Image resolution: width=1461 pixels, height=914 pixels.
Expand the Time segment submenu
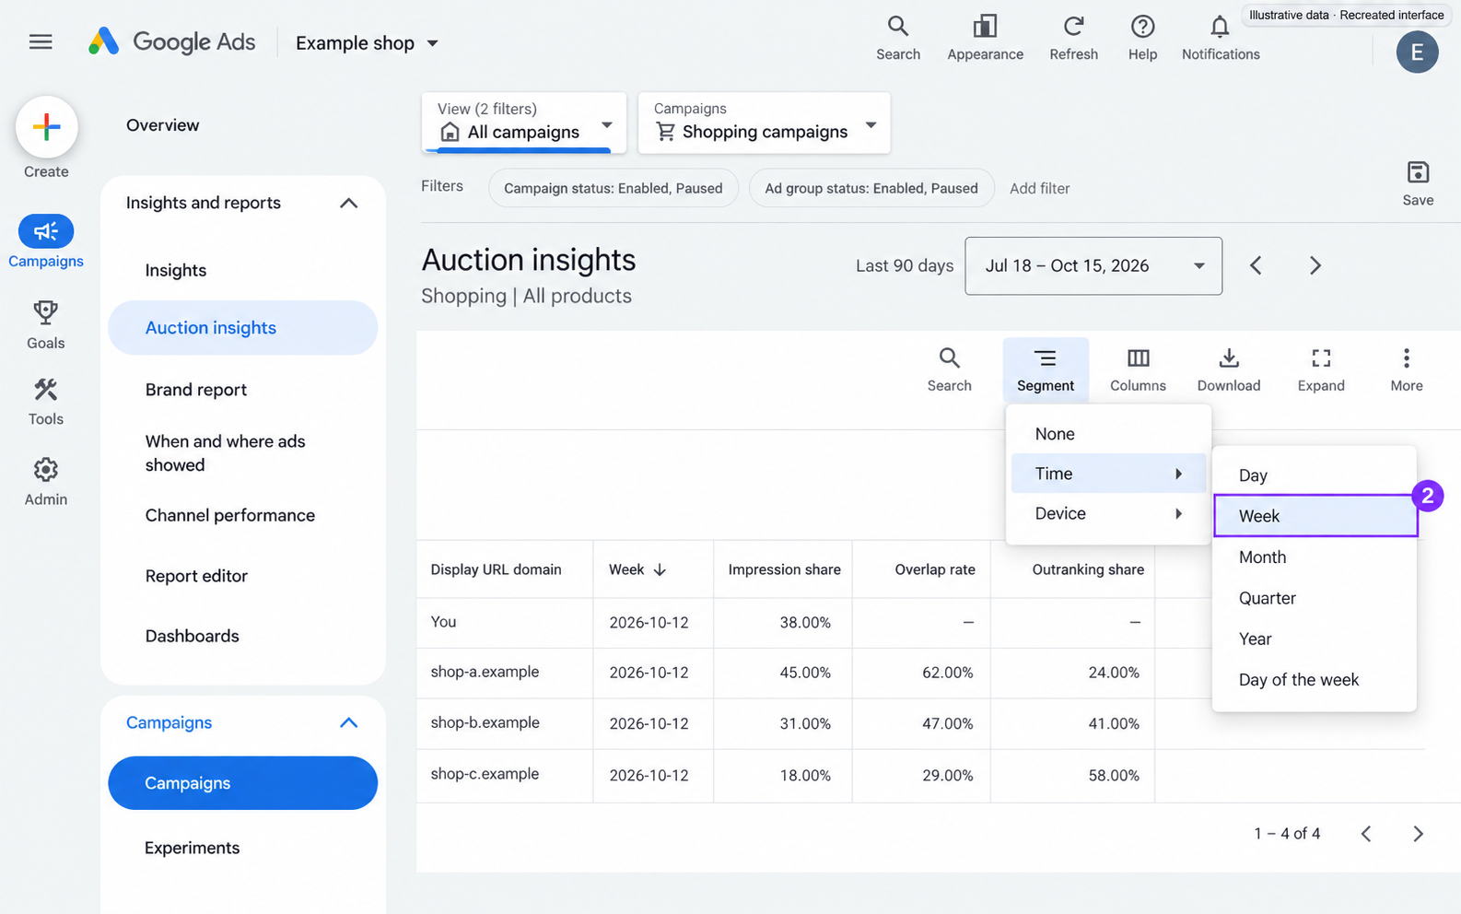tap(1108, 474)
